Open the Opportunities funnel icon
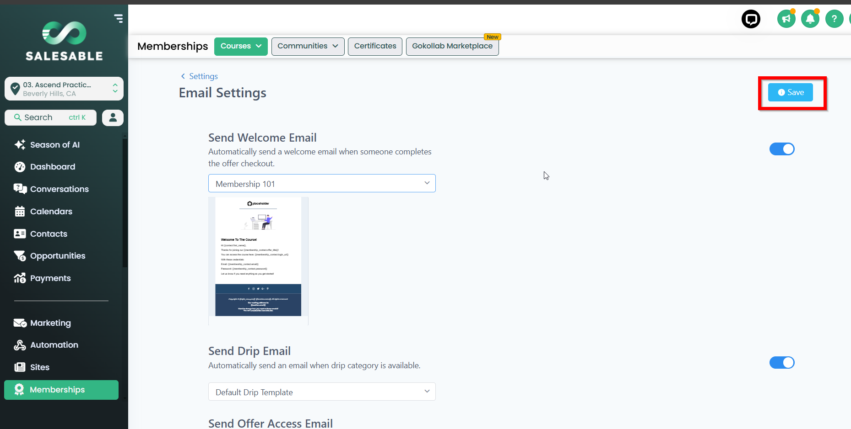 pyautogui.click(x=20, y=256)
